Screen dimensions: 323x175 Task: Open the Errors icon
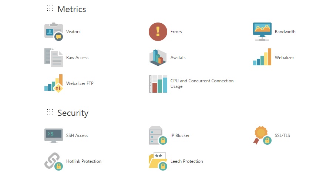(x=158, y=32)
